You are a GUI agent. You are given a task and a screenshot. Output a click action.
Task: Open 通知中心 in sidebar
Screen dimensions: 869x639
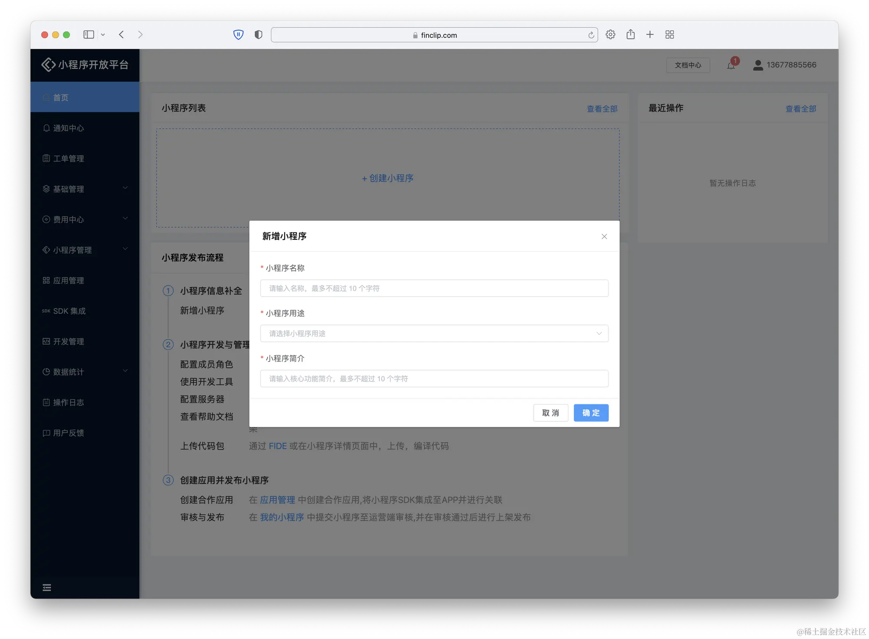[68, 128]
